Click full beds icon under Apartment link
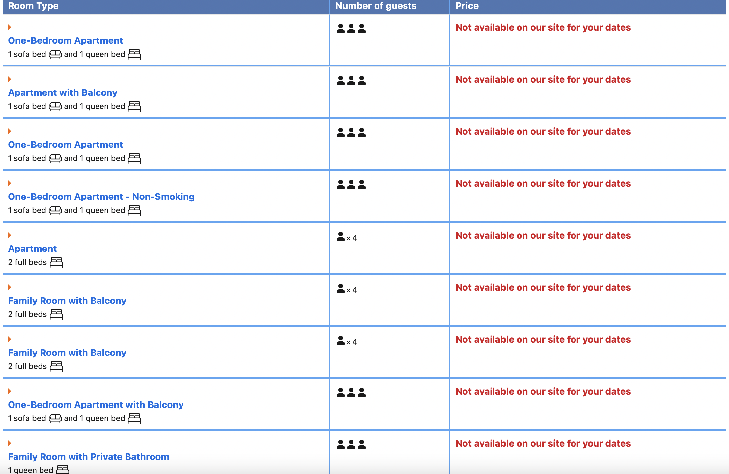This screenshot has width=729, height=474. (56, 262)
